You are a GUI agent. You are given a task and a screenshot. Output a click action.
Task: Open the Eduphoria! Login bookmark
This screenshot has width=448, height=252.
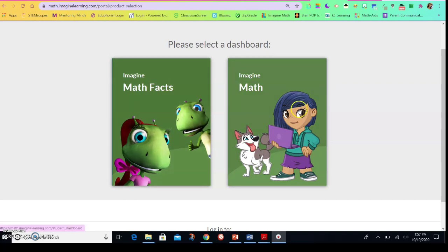pos(107,15)
